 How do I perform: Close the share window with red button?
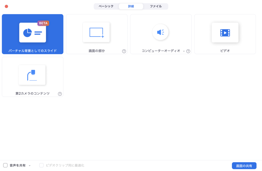6,6
